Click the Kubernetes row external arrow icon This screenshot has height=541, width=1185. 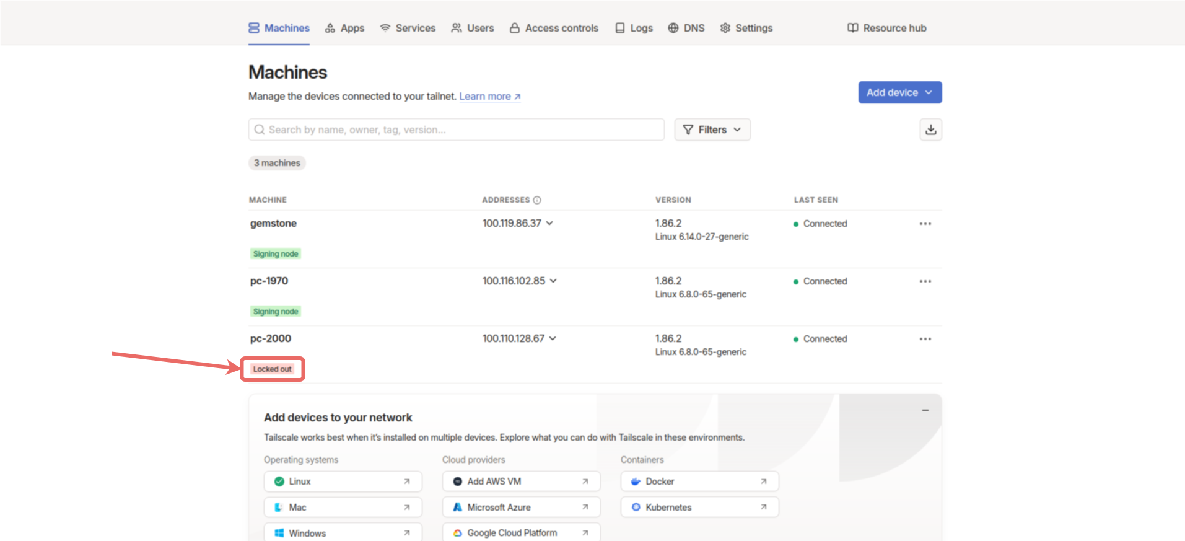click(764, 508)
